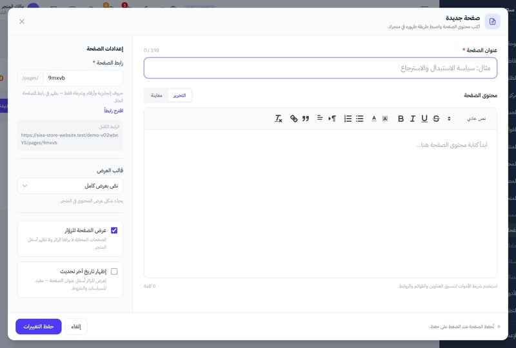
Task: Insert a hyperlink via the link icon
Action: [x=294, y=119]
